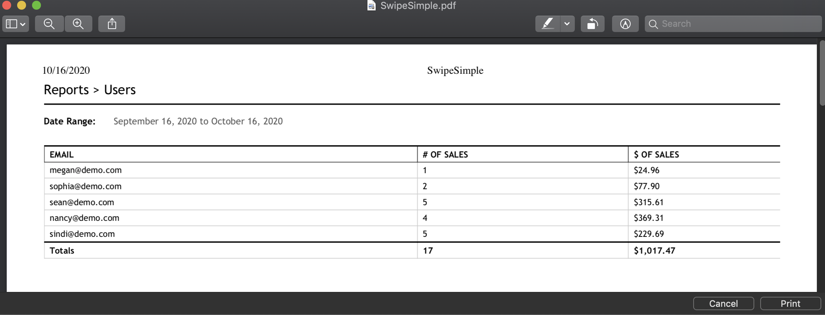Click the SwipeSimple.pdf title document icon
Image resolution: width=825 pixels, height=315 pixels.
pyautogui.click(x=371, y=6)
